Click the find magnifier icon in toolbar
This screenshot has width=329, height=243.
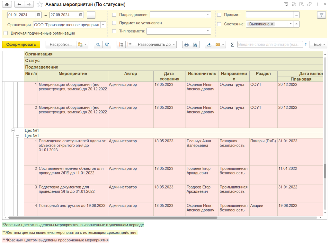tap(98, 45)
